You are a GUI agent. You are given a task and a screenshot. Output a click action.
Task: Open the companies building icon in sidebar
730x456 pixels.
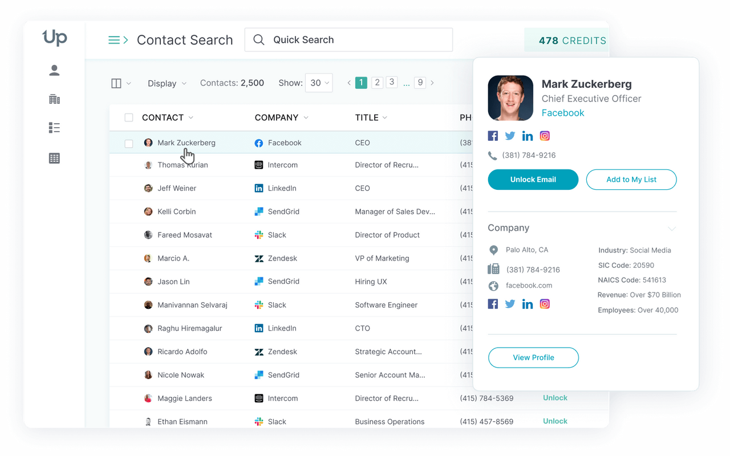point(54,99)
